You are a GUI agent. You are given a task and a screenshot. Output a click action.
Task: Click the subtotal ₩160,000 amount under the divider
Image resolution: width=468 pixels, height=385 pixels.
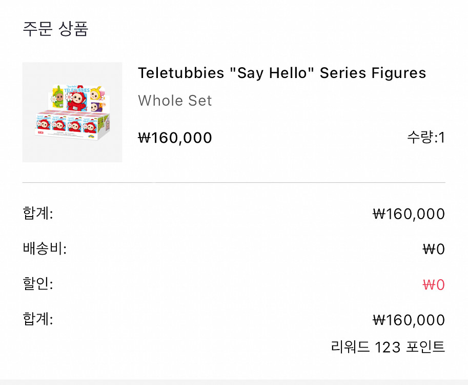[x=409, y=214]
